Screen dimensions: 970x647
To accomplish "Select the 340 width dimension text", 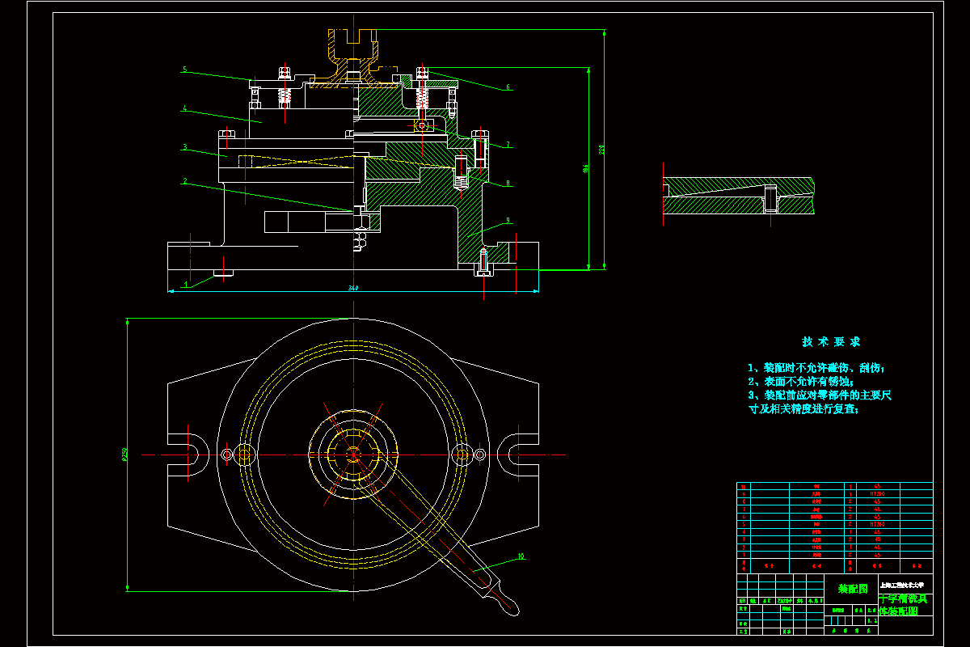I will click(x=352, y=287).
